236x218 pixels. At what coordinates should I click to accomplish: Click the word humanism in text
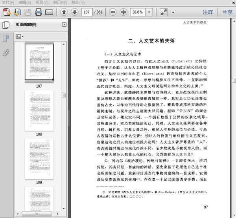(x=182, y=61)
